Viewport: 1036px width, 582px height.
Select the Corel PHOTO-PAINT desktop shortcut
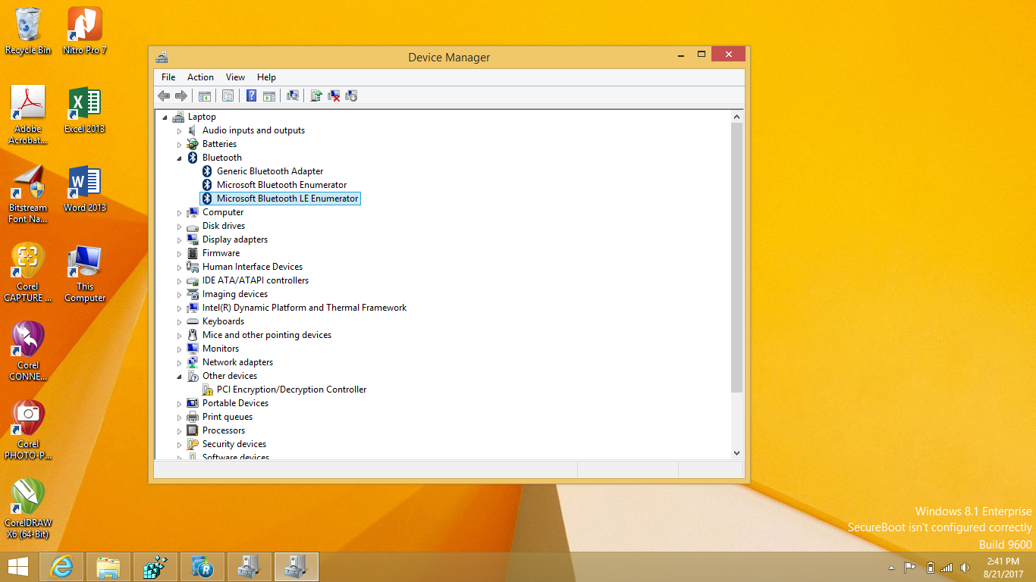28,430
